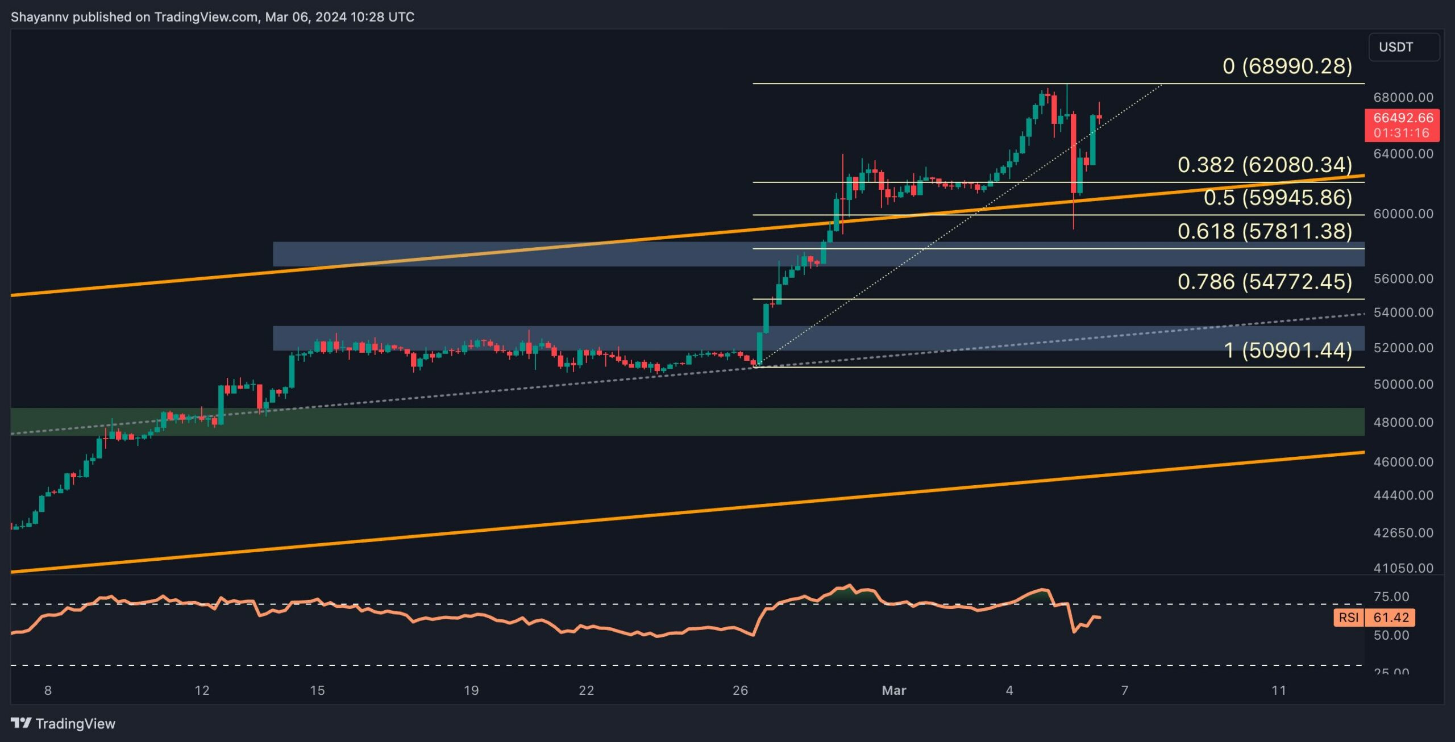Screen dimensions: 1455x742
Task: Click the USDT currency button
Action: (x=1404, y=47)
